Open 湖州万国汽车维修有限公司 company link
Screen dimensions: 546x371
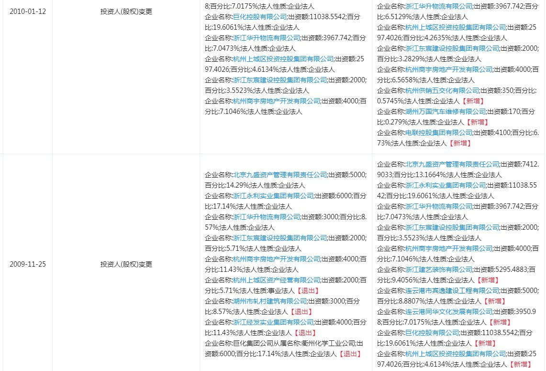click(446, 112)
